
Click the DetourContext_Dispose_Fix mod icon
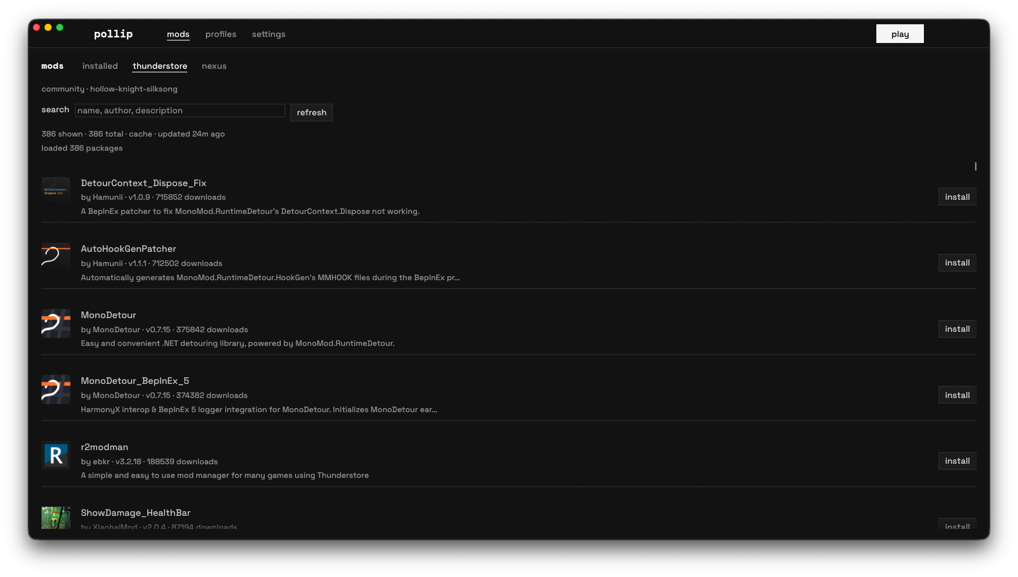56,191
